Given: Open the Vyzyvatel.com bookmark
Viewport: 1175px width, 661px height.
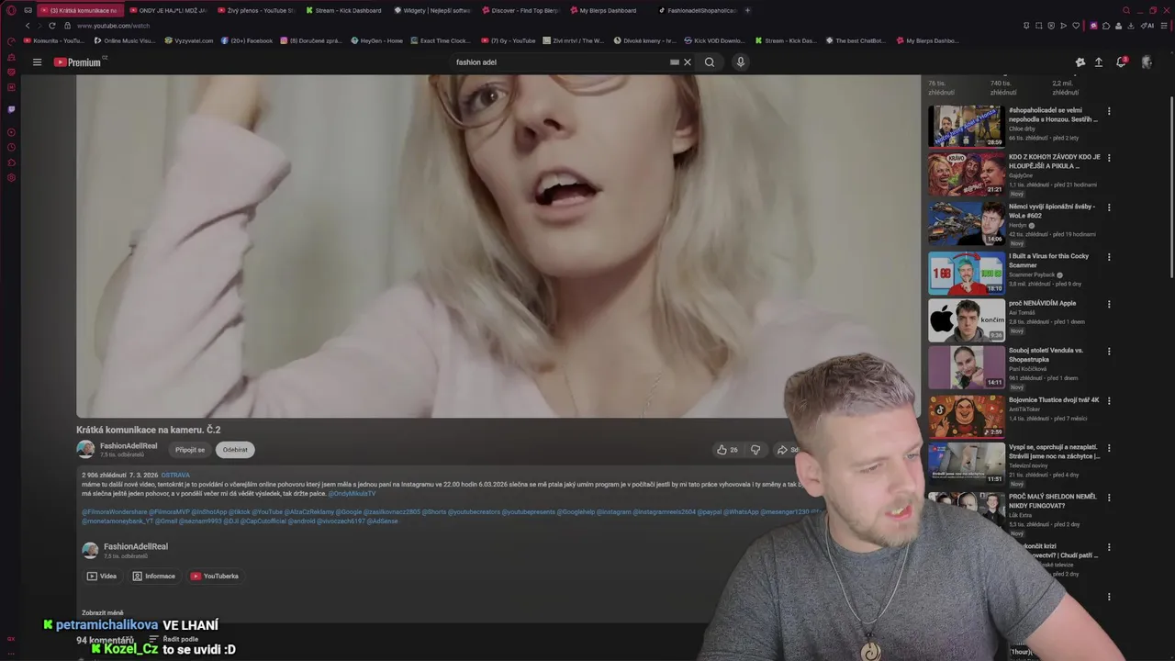Looking at the screenshot, I should tap(189, 40).
